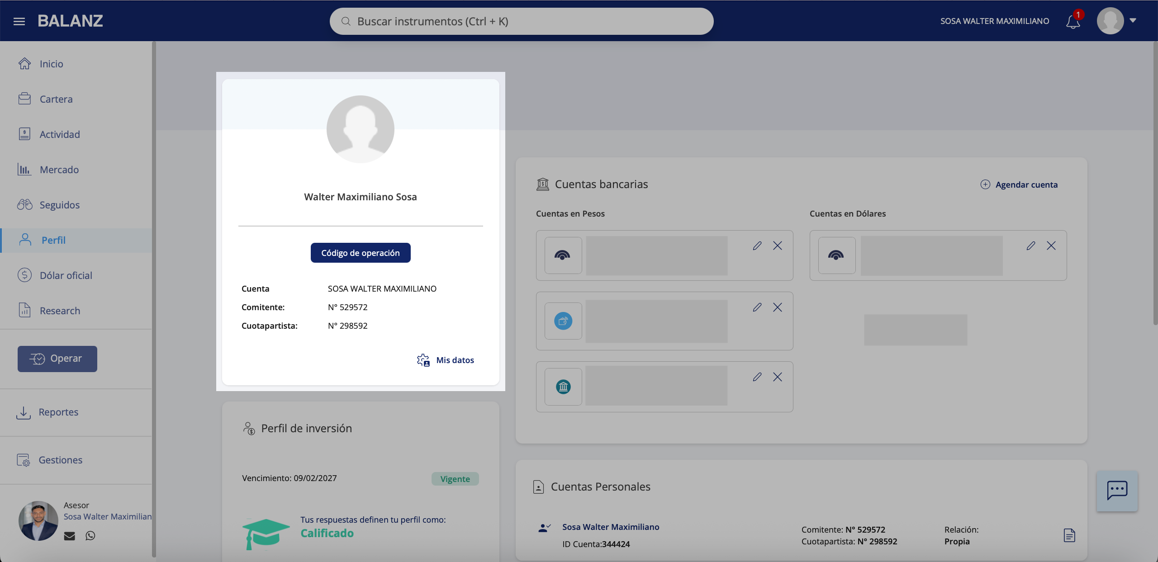Open the hamburger menu icon
The height and width of the screenshot is (562, 1158).
19,21
